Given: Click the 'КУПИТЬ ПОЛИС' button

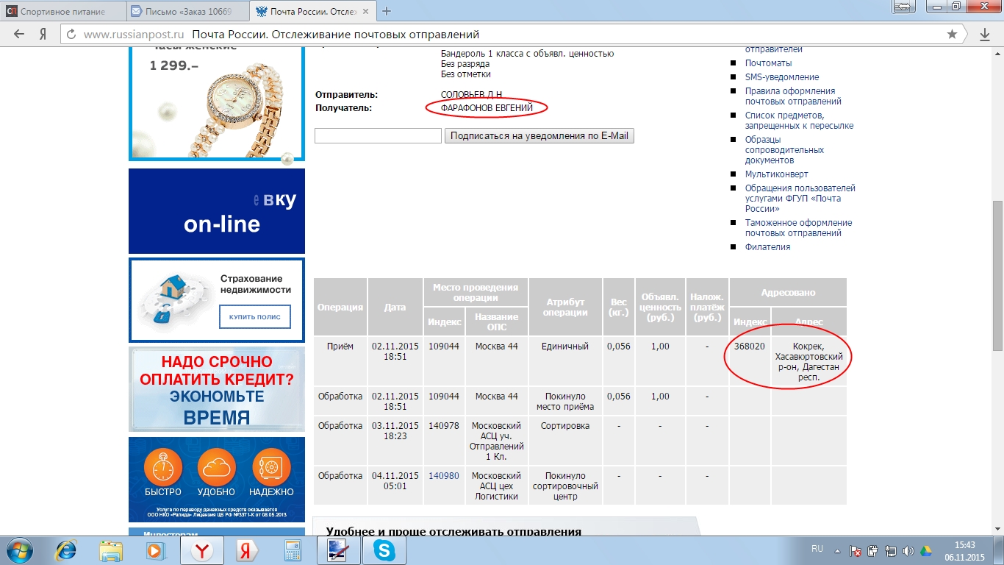Looking at the screenshot, I should pos(254,317).
